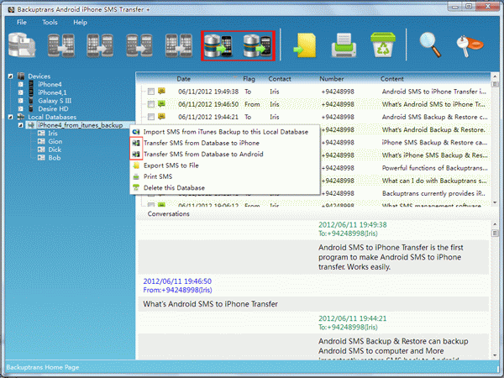Viewport: 504px width, 378px height.
Task: Click the contact card icon beside Iris
Action: 41,133
